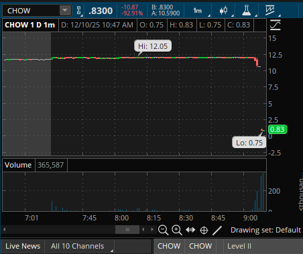
Task: Click the symbol link chain icon
Action: pyautogui.click(x=78, y=11)
